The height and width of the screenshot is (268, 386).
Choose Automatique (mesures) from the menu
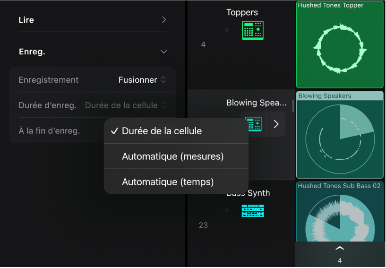[x=172, y=156]
